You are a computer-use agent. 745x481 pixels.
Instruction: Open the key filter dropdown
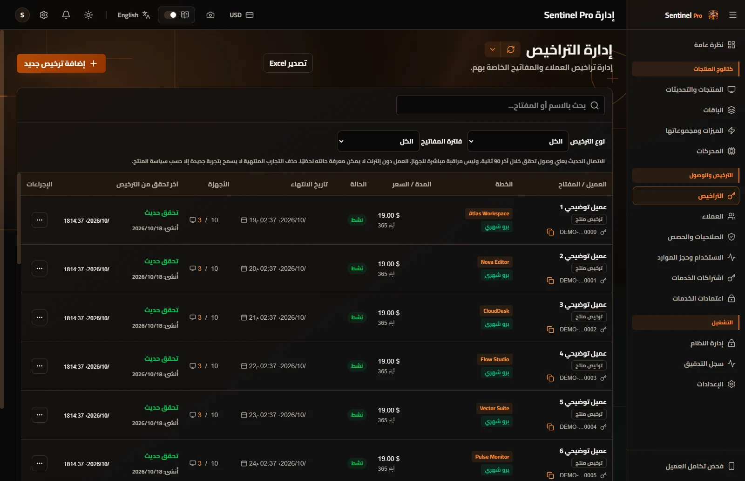coord(379,141)
